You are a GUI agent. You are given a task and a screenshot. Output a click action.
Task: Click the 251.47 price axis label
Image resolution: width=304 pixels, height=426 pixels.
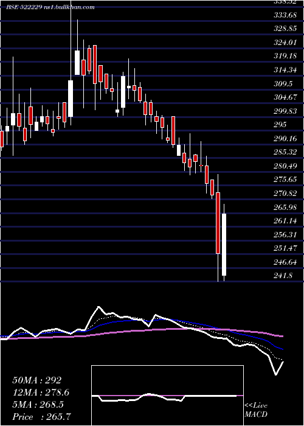(x=285, y=248)
